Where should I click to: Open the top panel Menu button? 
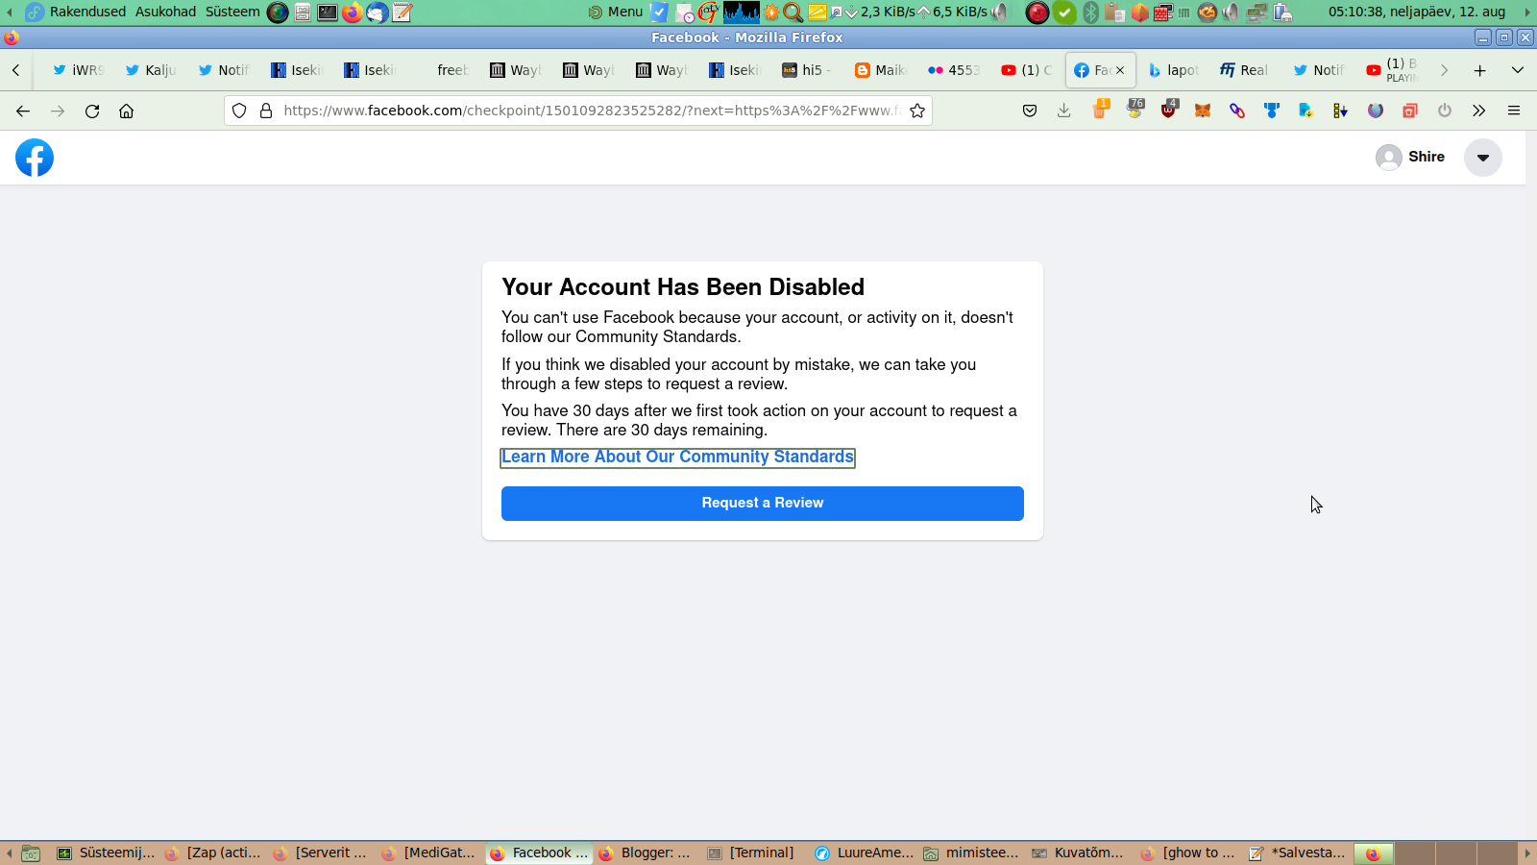coord(616,12)
